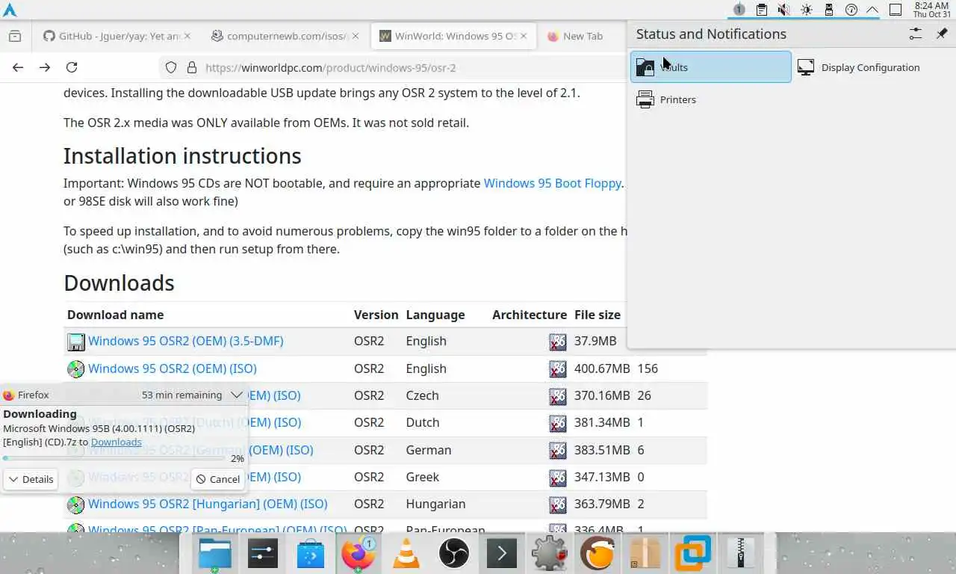Launch VMware Workstation from the dock

(693, 554)
